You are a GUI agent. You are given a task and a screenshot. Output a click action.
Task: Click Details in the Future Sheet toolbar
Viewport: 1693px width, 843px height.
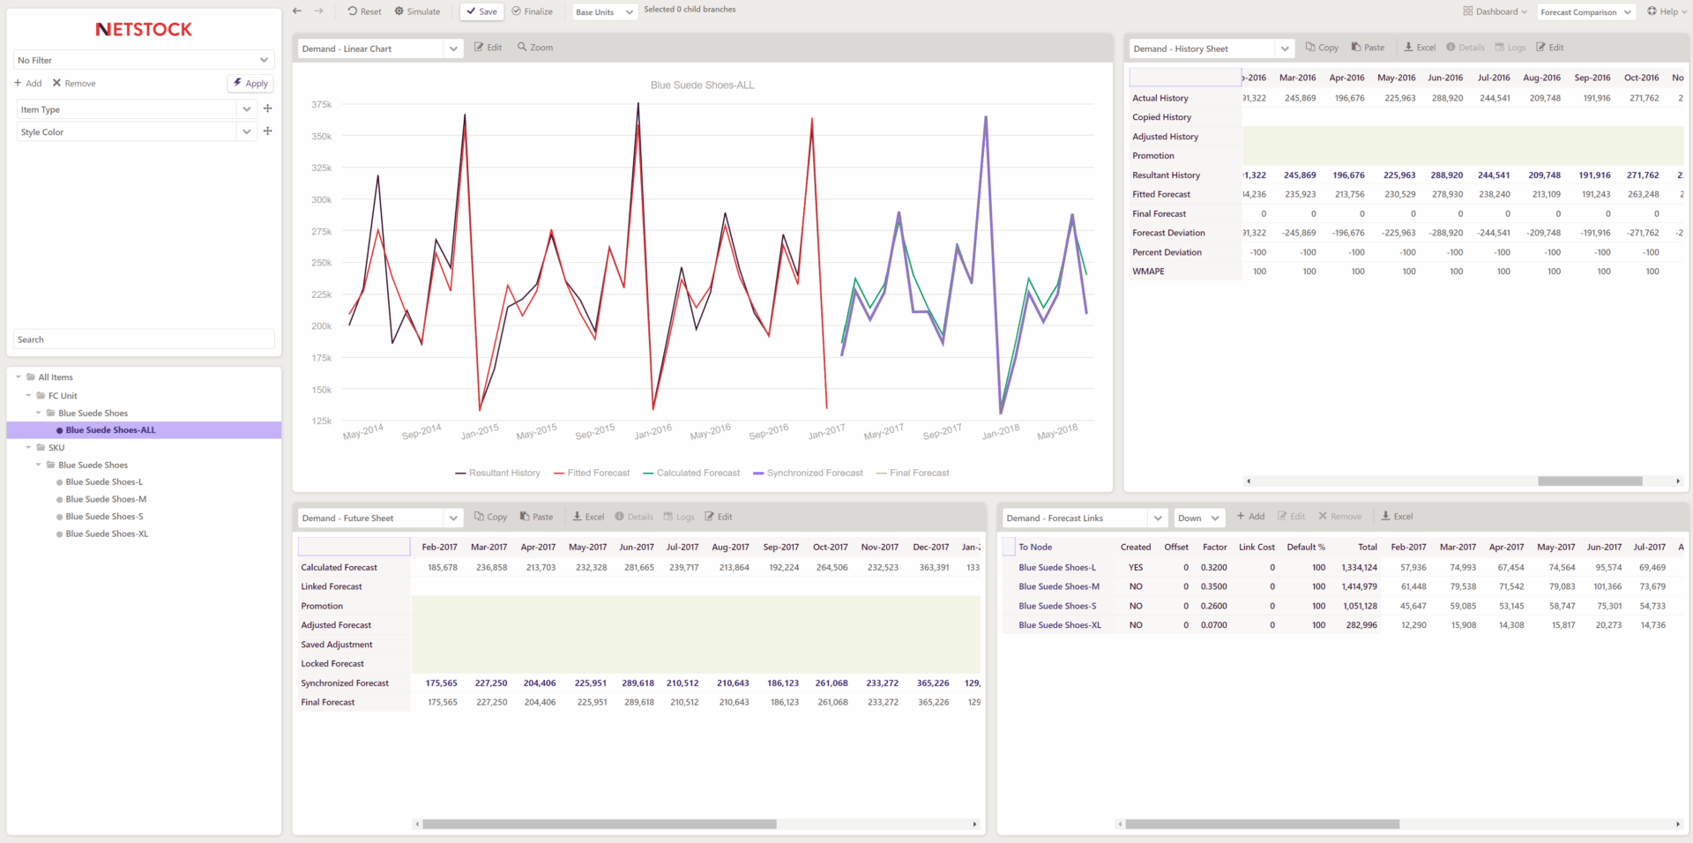[634, 518]
